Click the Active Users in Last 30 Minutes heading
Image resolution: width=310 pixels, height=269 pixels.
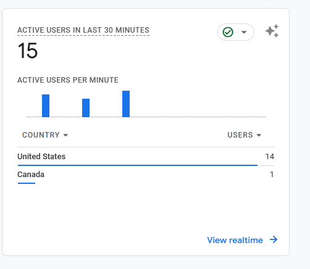83,30
